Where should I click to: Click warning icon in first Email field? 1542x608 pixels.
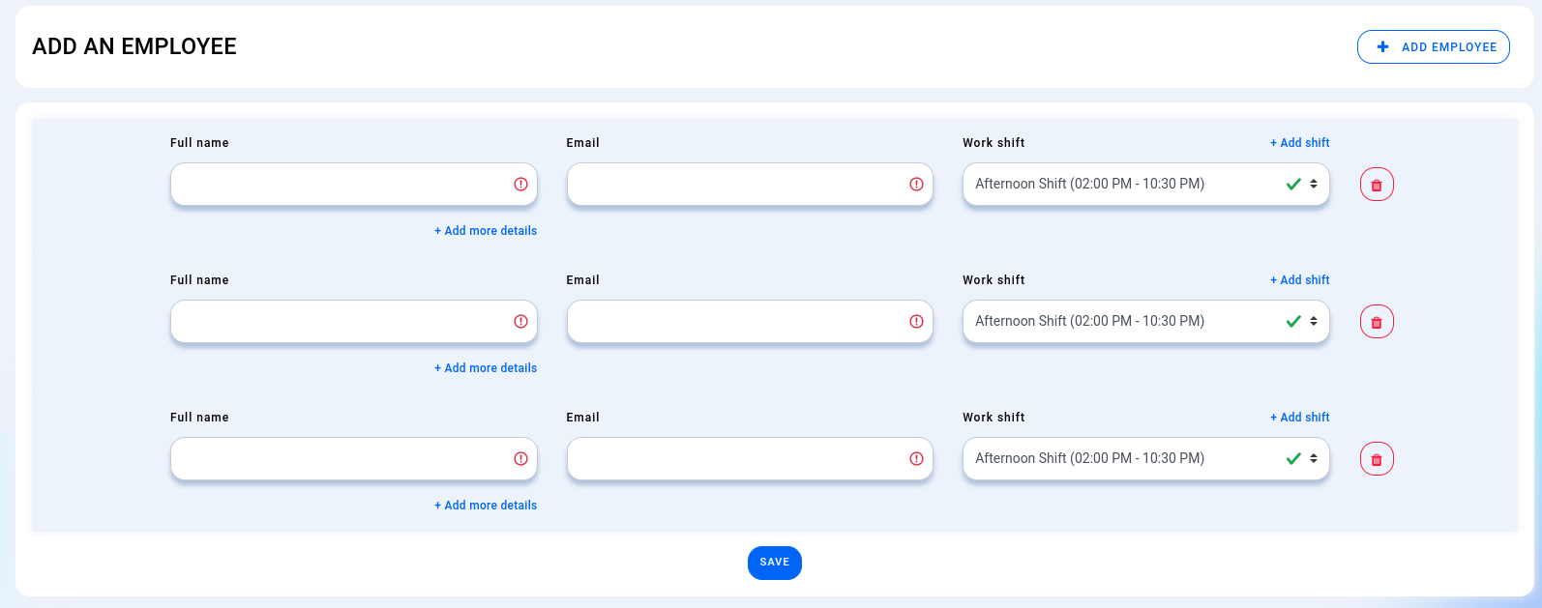[x=916, y=184]
